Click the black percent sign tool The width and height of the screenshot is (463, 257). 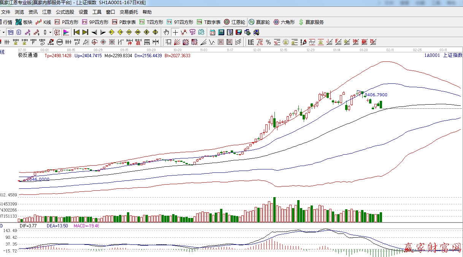[268, 42]
